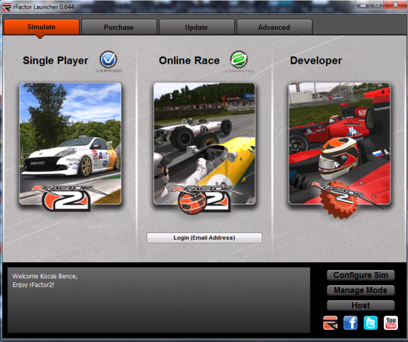Screen dimensions: 408x342
Task: Open the Facebook page icon
Action: (350, 323)
